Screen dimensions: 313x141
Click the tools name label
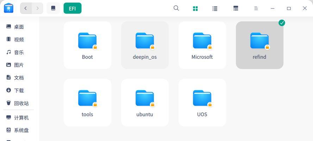(x=87, y=114)
